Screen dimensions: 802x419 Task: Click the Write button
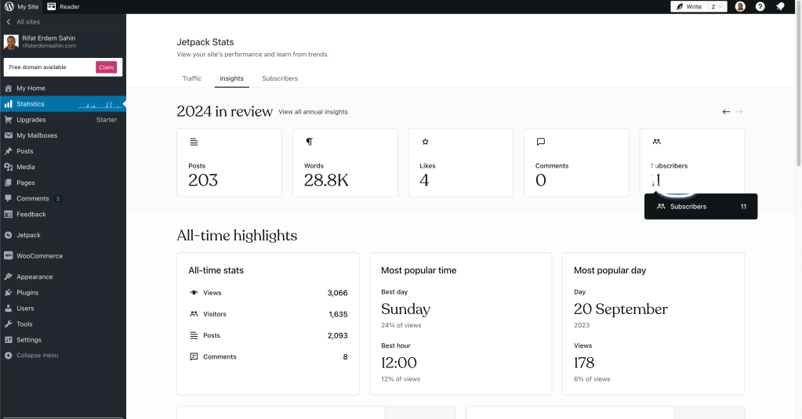click(689, 6)
